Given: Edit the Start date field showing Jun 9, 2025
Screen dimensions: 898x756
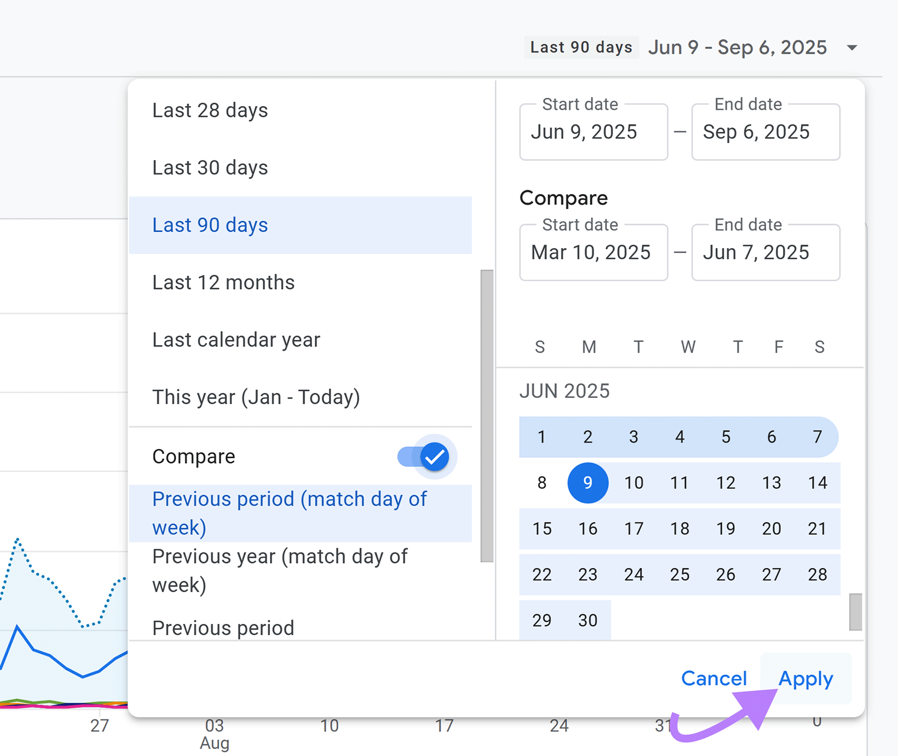Looking at the screenshot, I should click(593, 132).
